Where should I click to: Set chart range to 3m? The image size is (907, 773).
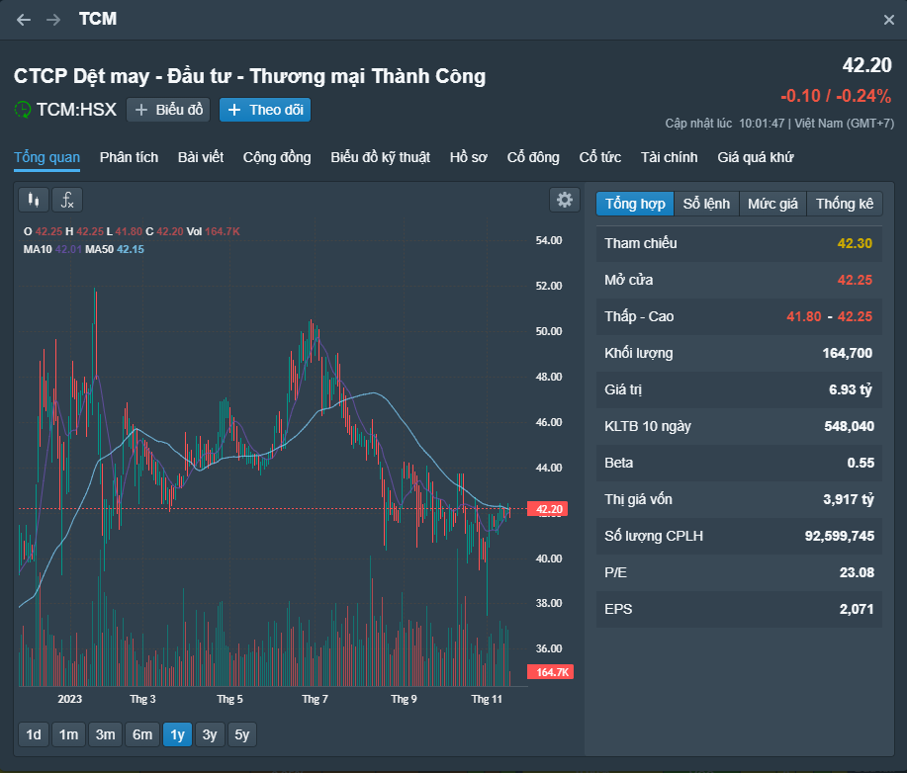click(105, 734)
